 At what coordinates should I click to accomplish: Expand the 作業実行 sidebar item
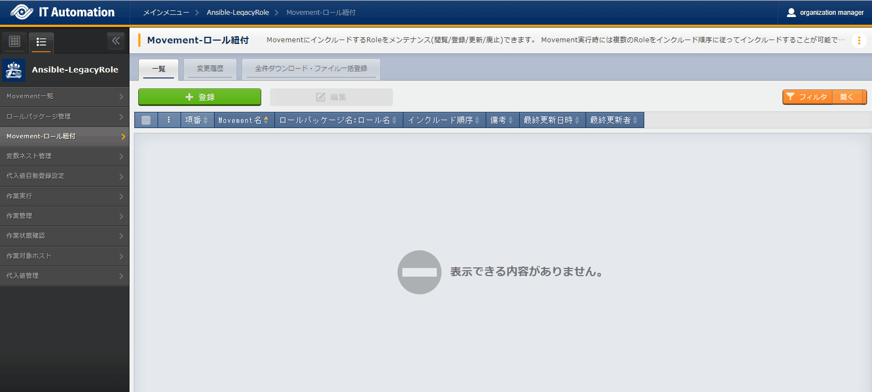pos(64,196)
